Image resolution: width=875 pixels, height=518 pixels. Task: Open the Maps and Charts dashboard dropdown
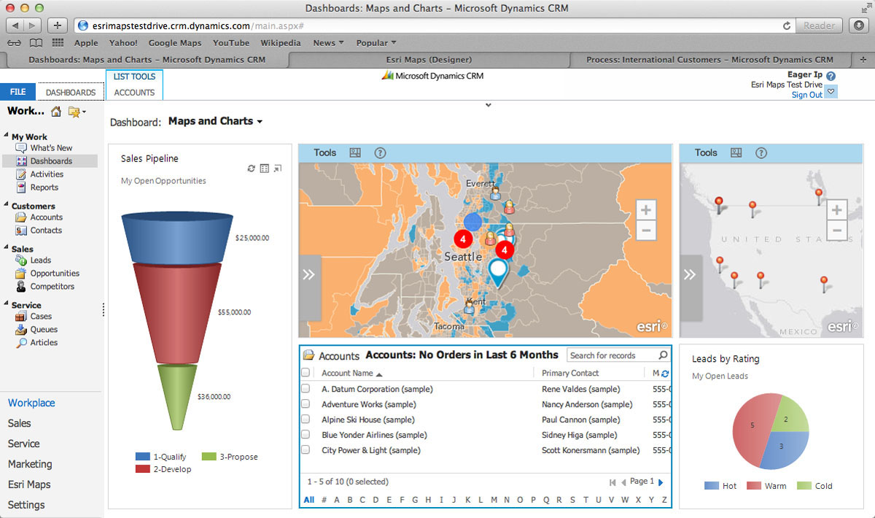(260, 122)
